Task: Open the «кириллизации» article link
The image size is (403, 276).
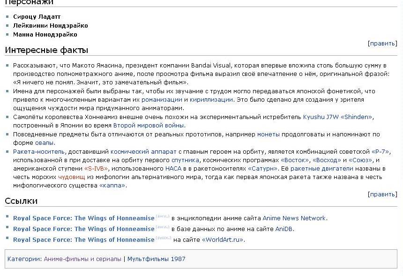Action: (211, 100)
